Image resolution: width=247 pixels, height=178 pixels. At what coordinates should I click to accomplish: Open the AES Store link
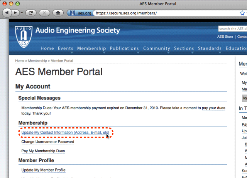pos(225,37)
